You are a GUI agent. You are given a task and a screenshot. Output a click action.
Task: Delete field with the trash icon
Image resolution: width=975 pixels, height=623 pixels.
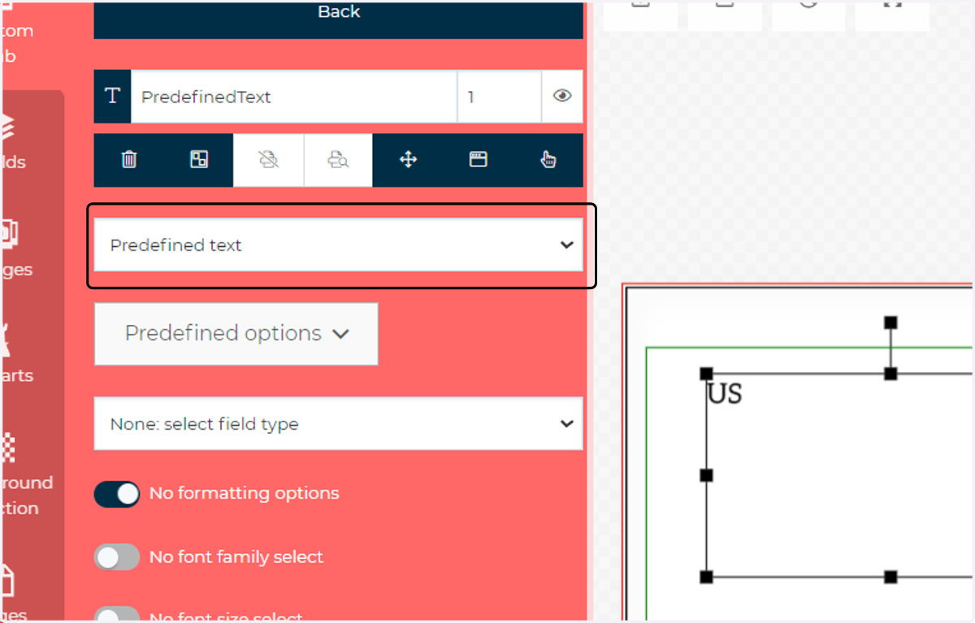pyautogui.click(x=129, y=160)
